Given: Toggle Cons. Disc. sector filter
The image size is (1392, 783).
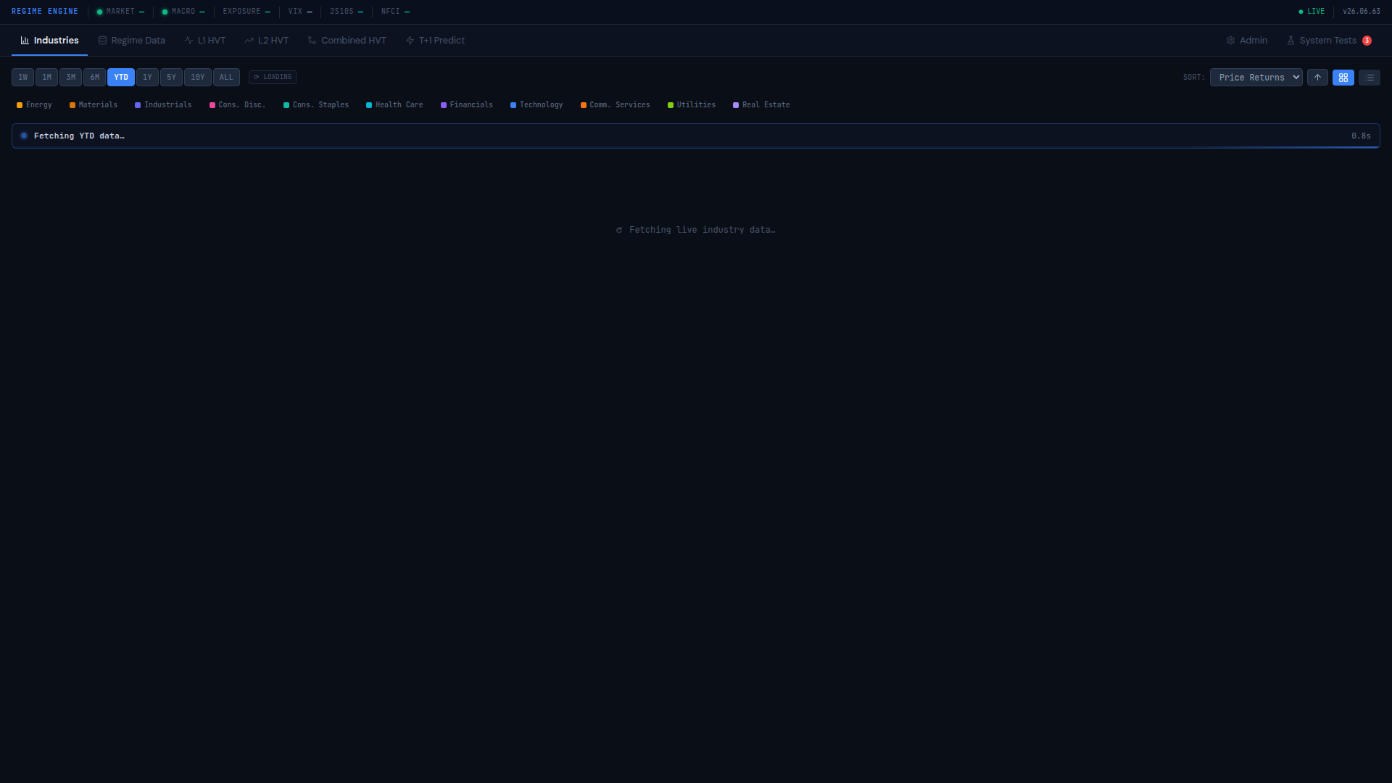Looking at the screenshot, I should coord(238,105).
